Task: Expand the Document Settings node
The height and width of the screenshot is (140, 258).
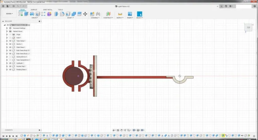Action: 7,28
